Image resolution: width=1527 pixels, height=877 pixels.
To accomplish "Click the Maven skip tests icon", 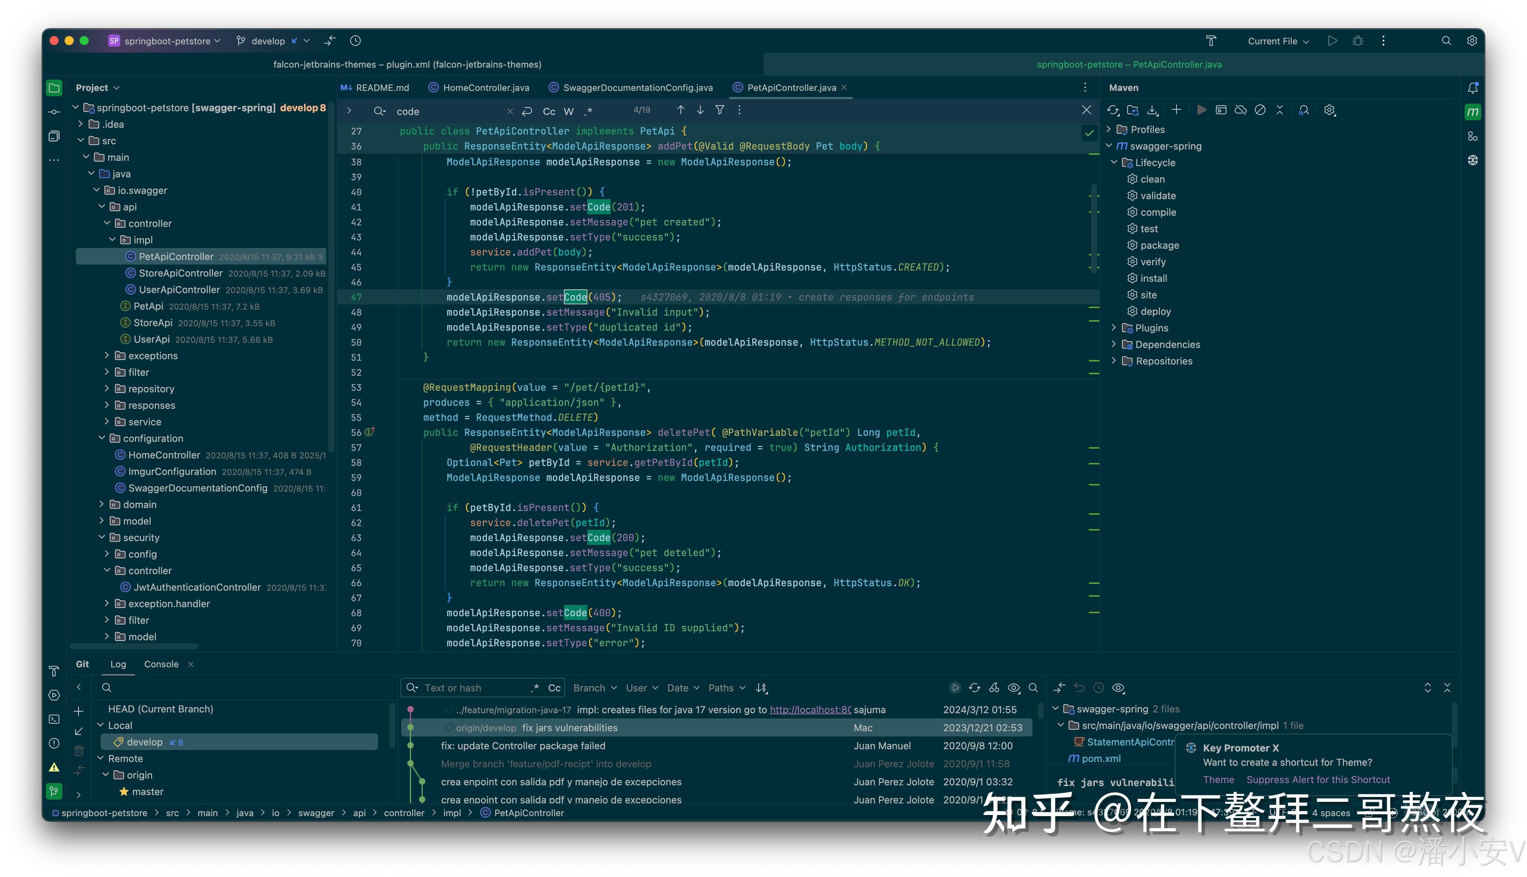I will (x=1260, y=110).
